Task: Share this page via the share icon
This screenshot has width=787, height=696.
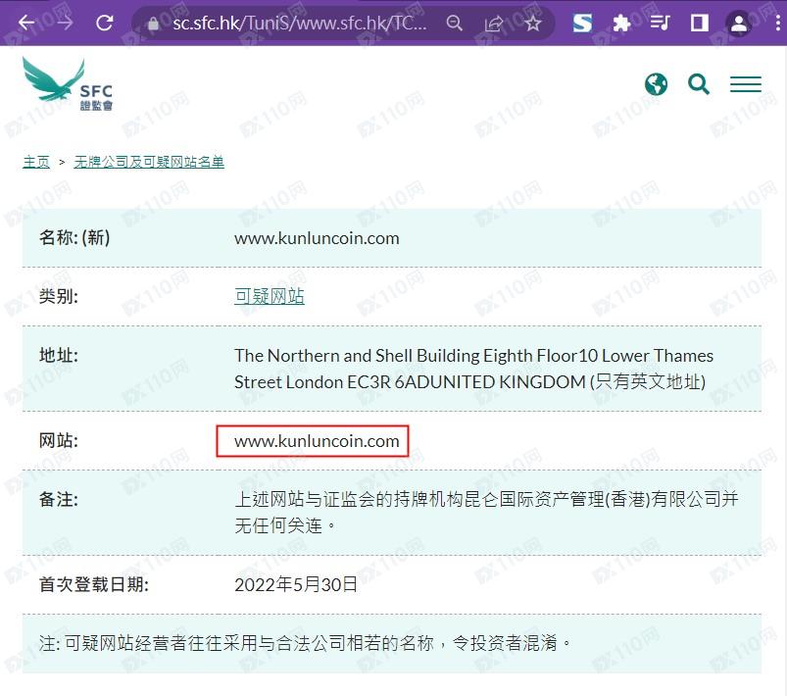Action: click(x=493, y=24)
